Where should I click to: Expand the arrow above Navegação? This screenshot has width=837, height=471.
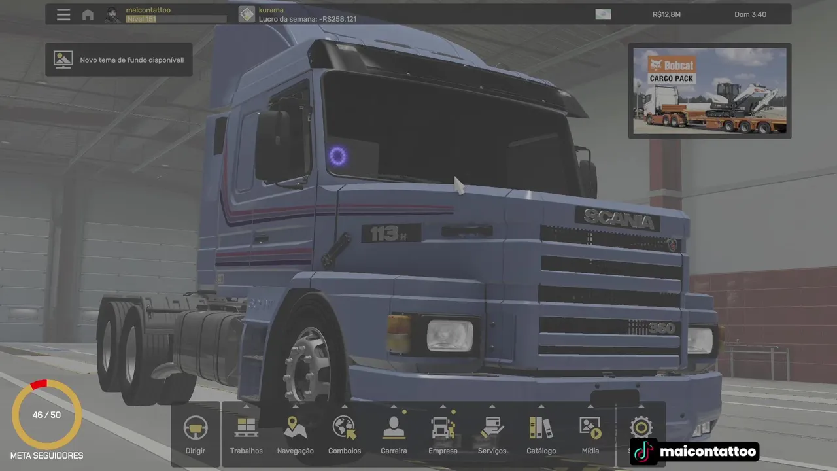pyautogui.click(x=296, y=406)
